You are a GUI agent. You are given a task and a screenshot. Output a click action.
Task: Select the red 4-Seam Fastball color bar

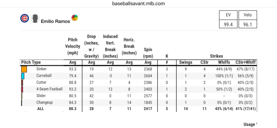click(22, 89)
